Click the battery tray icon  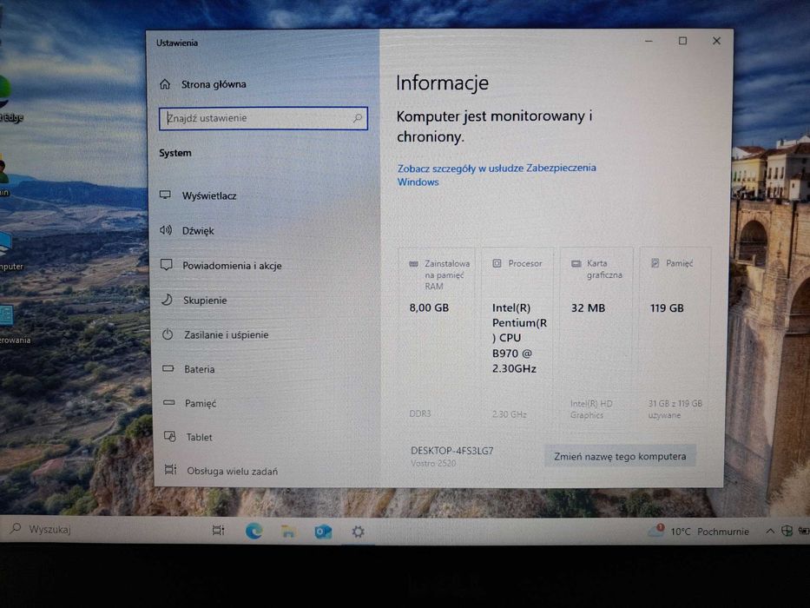(804, 531)
